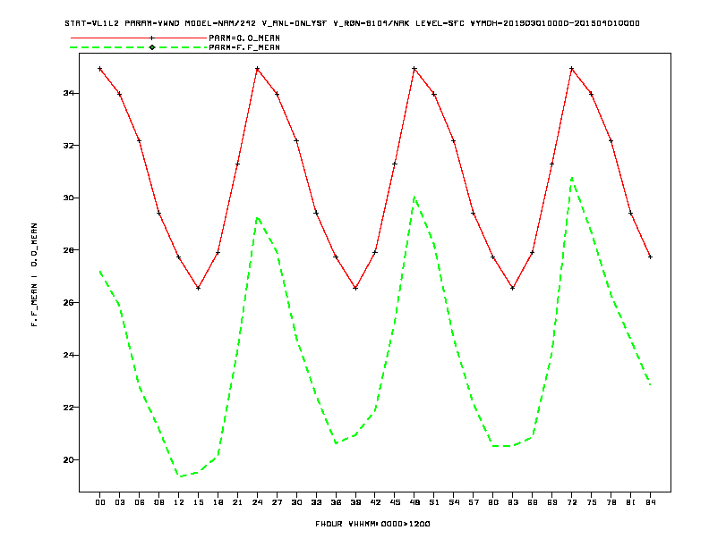Click red line's peak marker at hour 48

pos(414,69)
